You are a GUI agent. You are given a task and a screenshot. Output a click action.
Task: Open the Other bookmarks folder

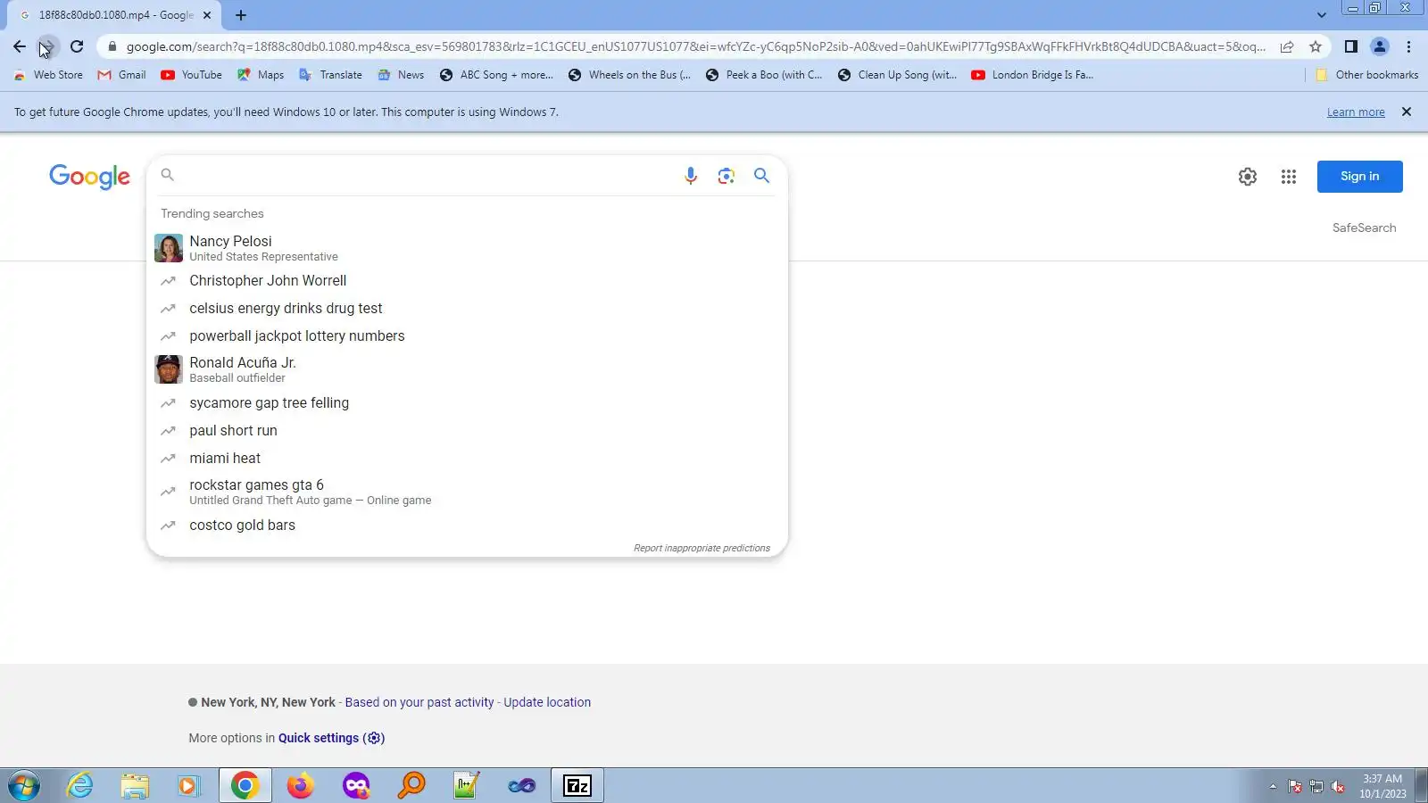1367,75
